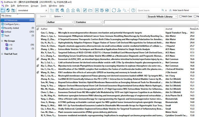Sort by Research Notes column header
199x117 pixels.
pyautogui.click(x=194, y=29)
